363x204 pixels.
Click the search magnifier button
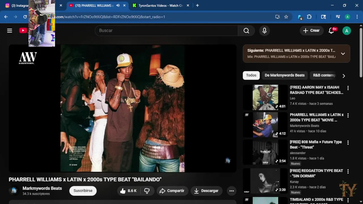click(246, 31)
